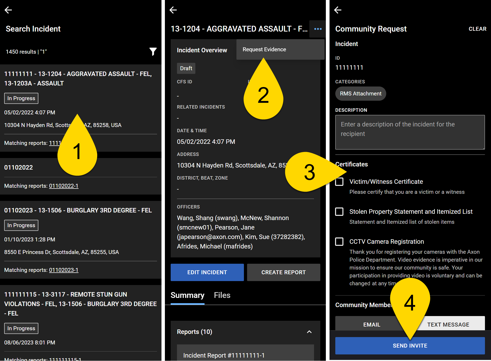Screen dimensions: 491x361
Task: Click back arrow on incident detail screen
Action: pyautogui.click(x=173, y=10)
